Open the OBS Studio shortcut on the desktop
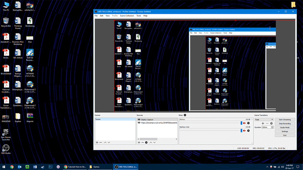This screenshot has height=170, width=303. 6,149
